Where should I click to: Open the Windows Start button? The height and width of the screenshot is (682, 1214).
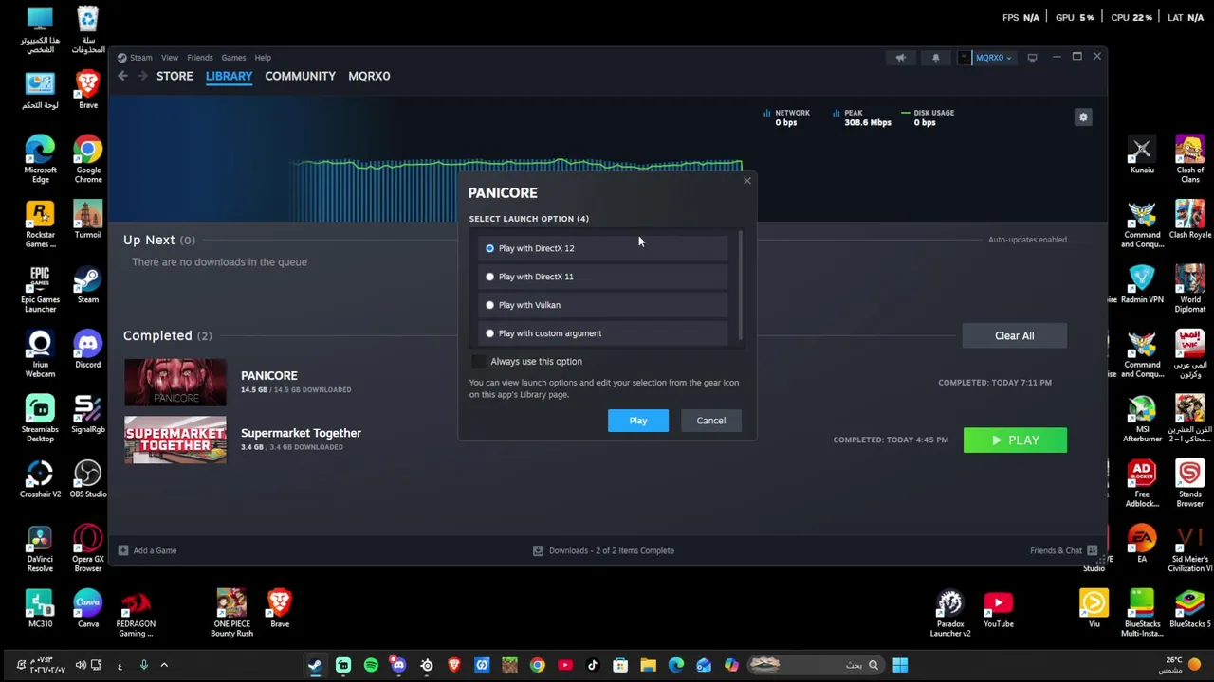click(x=900, y=665)
